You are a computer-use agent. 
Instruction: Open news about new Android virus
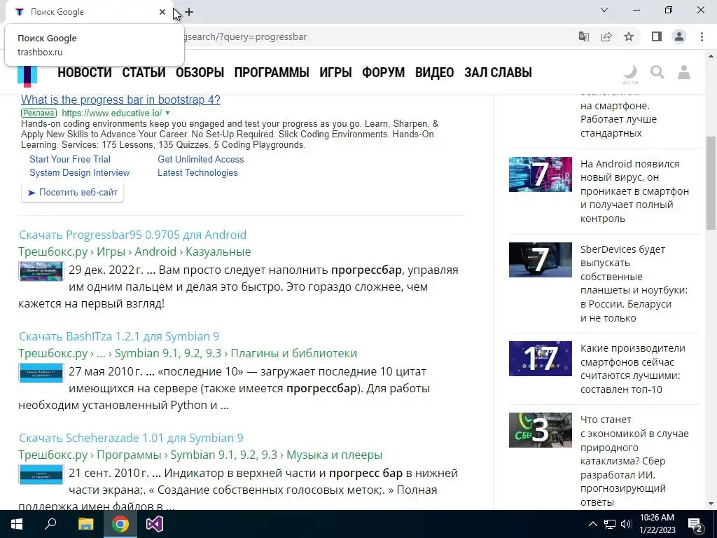[634, 191]
